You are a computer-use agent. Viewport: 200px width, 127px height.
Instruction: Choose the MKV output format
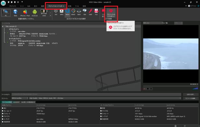79,12
